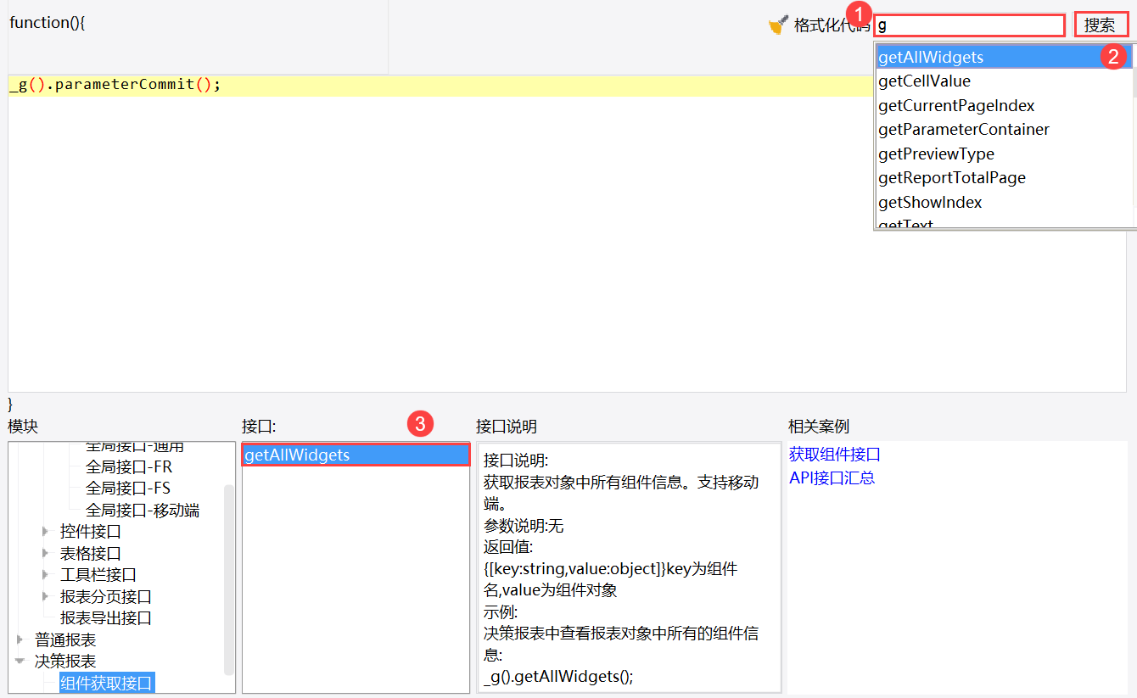Select 组件获取接口 tree item
Screen dimensions: 1137x698
pyautogui.click(x=107, y=684)
